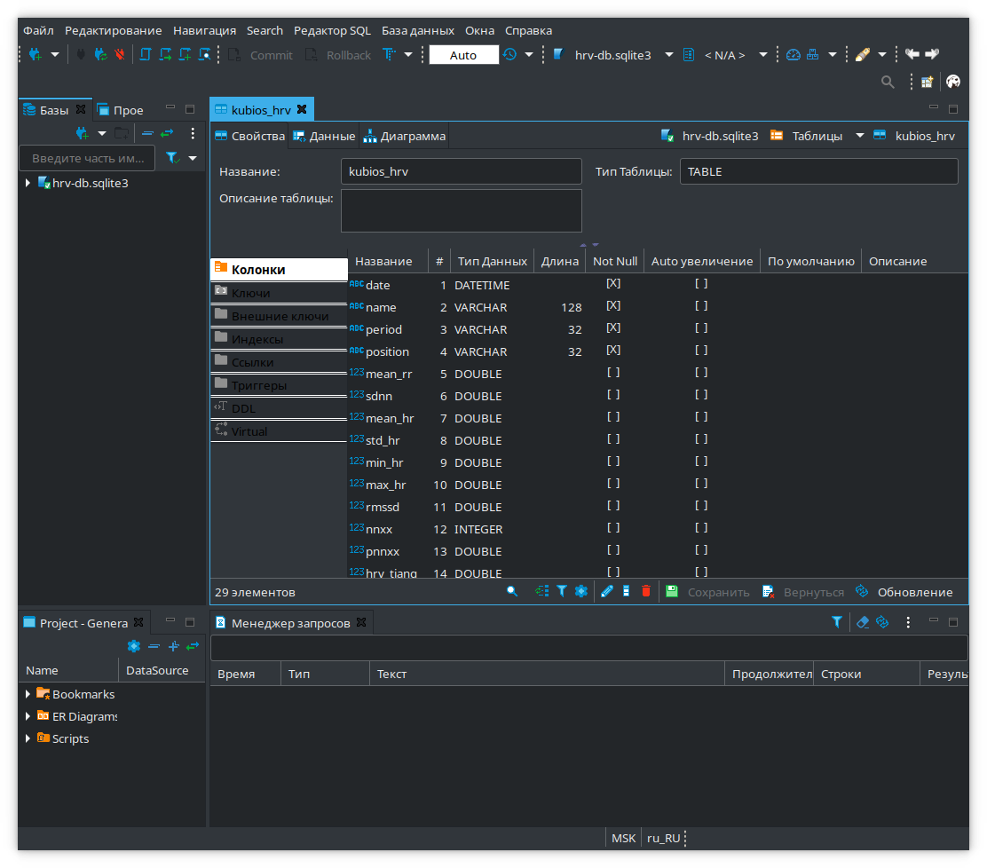Click the search magnifier in columns toolbar
This screenshot has width=987, height=868.
(512, 592)
